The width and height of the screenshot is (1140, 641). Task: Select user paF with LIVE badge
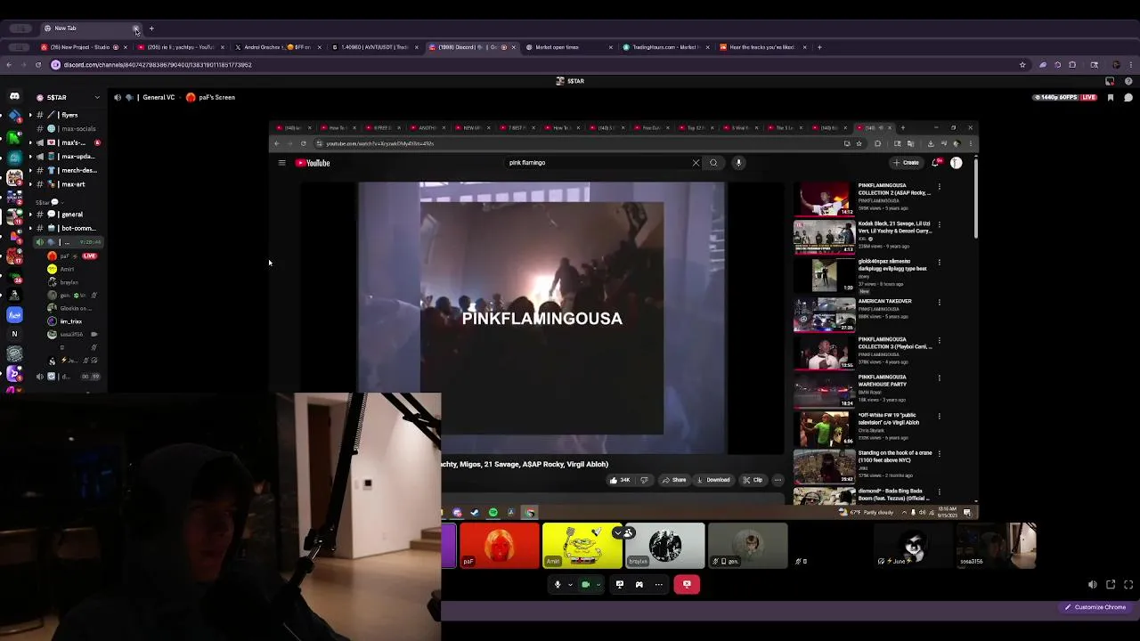pos(73,256)
